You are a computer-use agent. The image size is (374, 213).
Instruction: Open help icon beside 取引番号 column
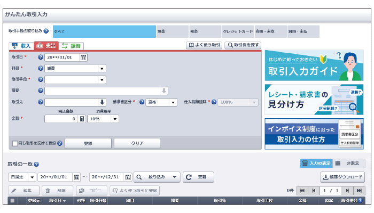click(x=360, y=200)
